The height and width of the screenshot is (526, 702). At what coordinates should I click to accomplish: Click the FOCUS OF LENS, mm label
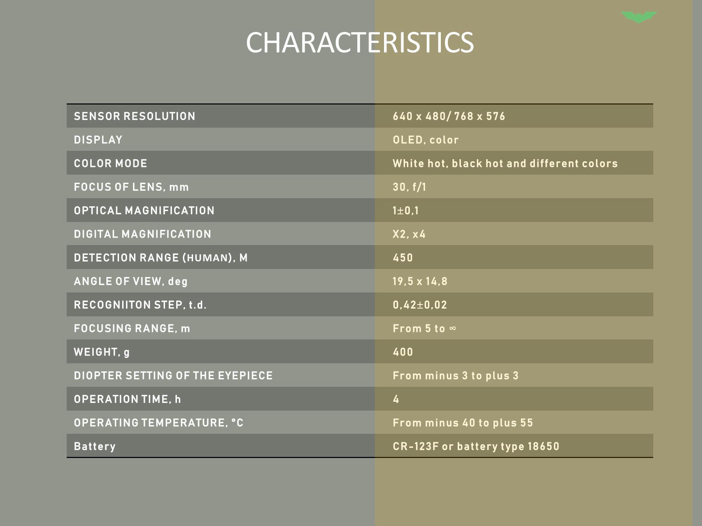tap(131, 187)
